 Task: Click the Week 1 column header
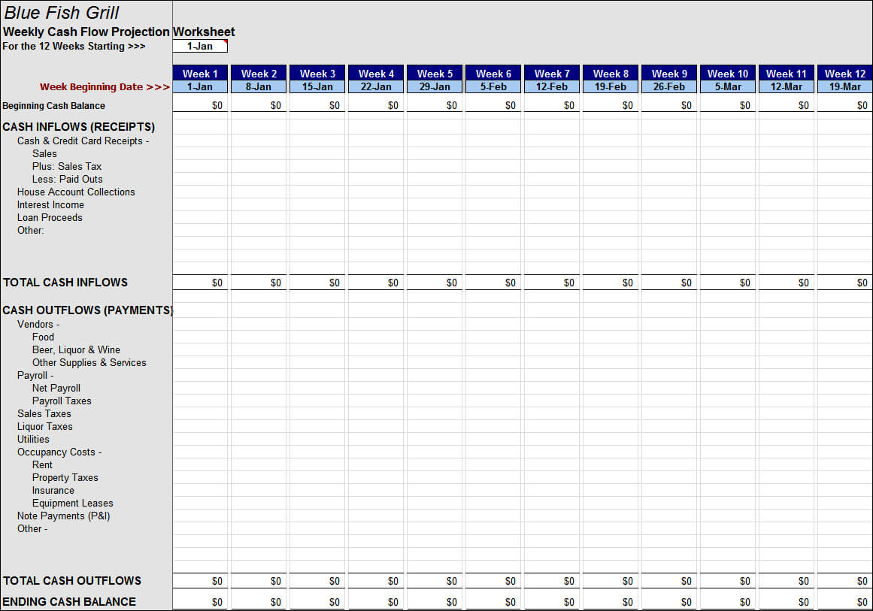[200, 74]
